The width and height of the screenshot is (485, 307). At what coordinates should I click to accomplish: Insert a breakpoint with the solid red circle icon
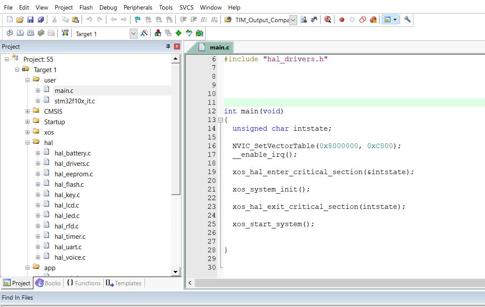(x=342, y=20)
